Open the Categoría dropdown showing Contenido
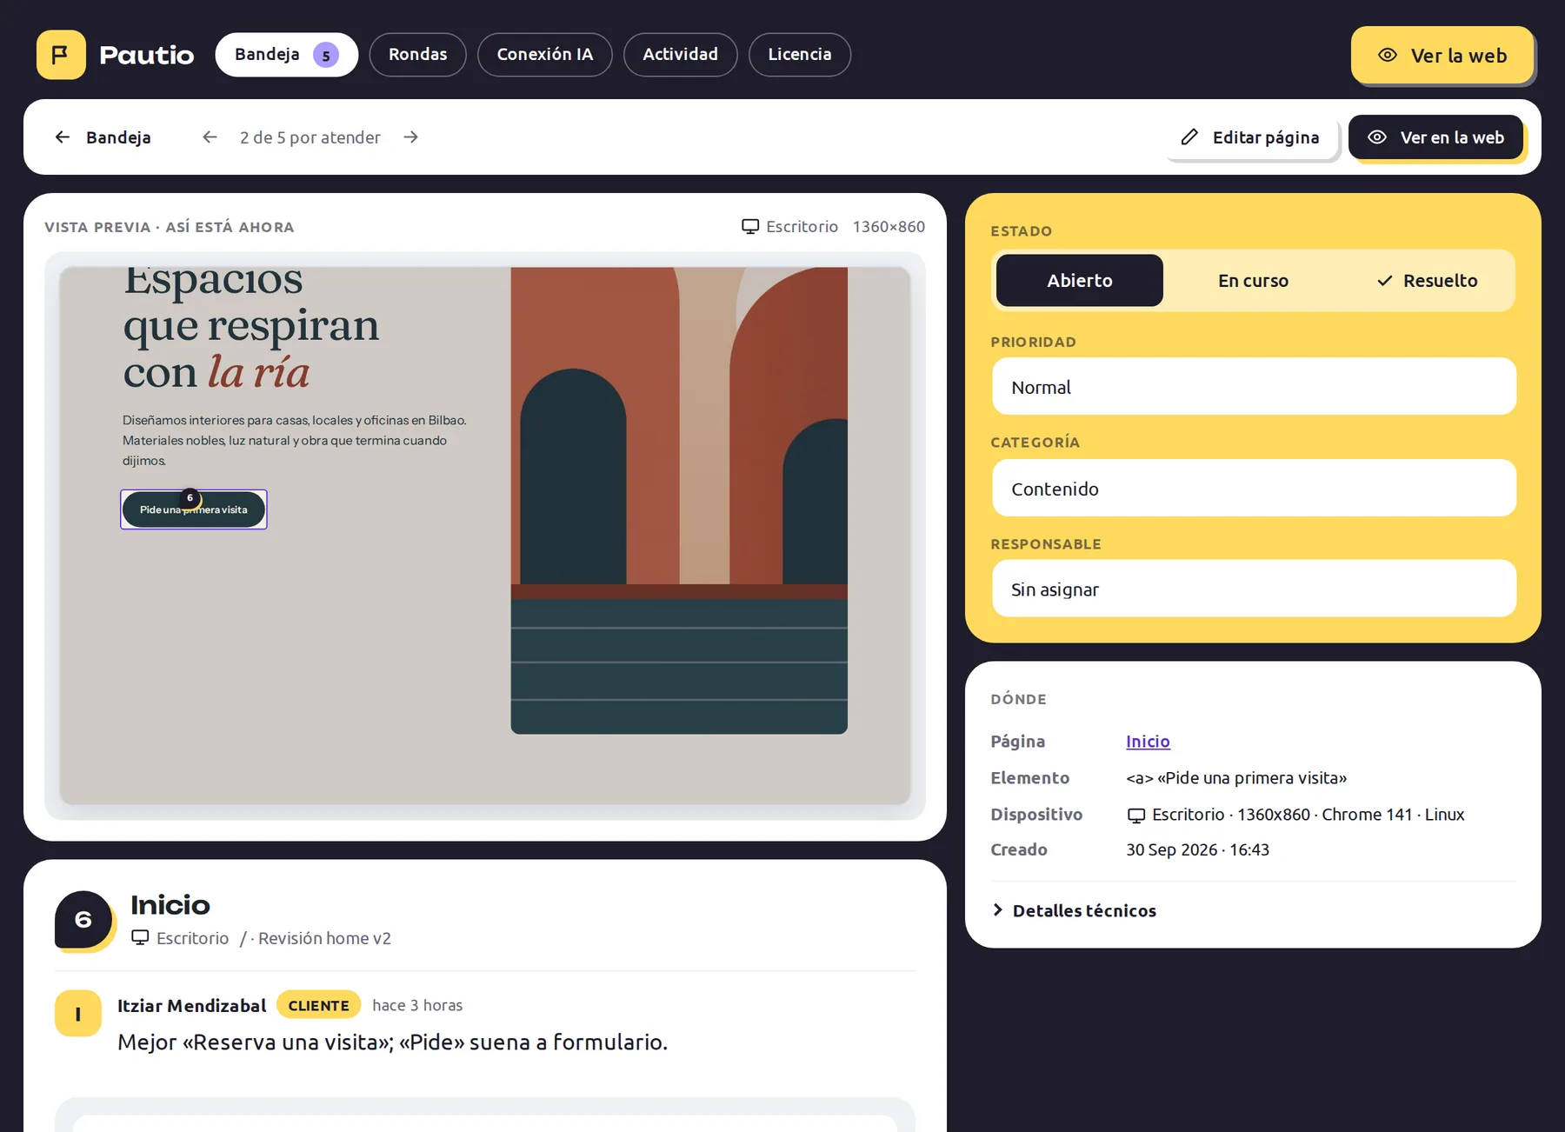This screenshot has width=1565, height=1132. tap(1254, 489)
